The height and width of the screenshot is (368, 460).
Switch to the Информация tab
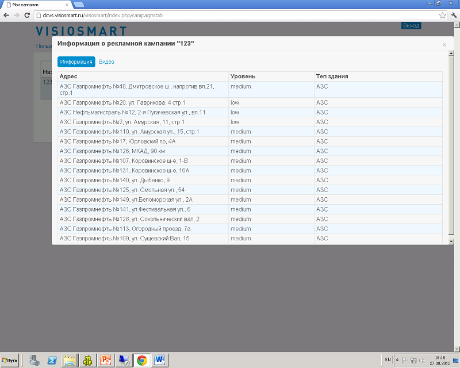click(76, 62)
